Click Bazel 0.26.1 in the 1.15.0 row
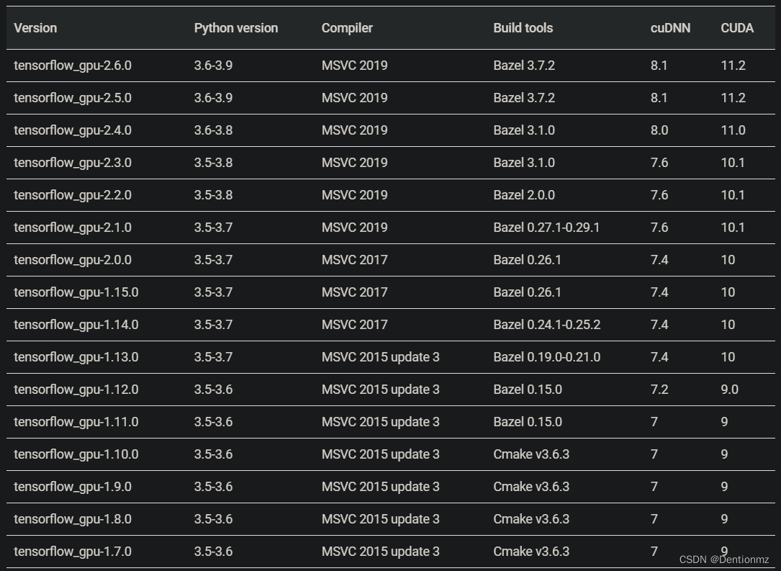This screenshot has width=781, height=571. click(527, 292)
